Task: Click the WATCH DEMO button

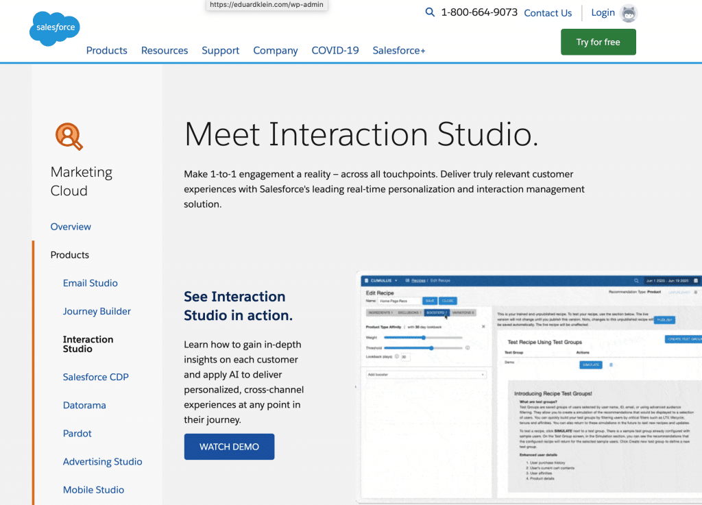Action: tap(229, 446)
